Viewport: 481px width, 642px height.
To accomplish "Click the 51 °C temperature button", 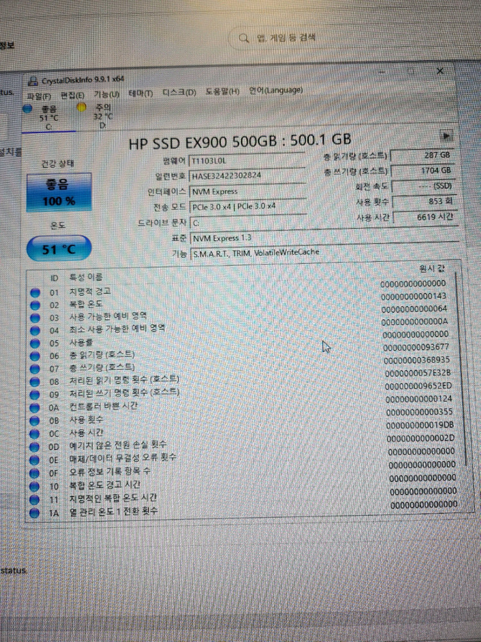I will coord(58,249).
